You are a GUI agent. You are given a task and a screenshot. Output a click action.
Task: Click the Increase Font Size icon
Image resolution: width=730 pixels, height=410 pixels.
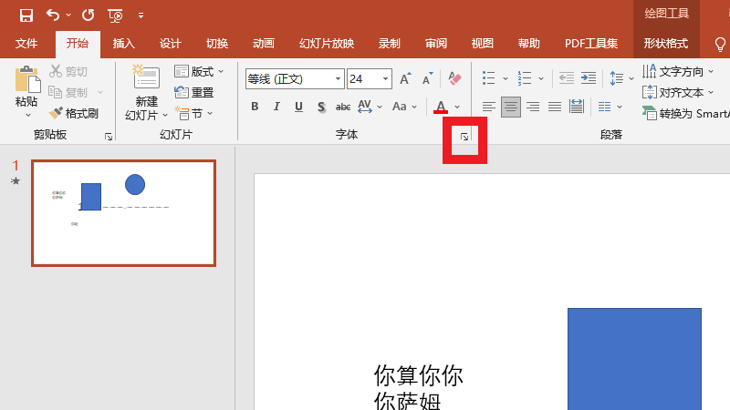coord(405,79)
